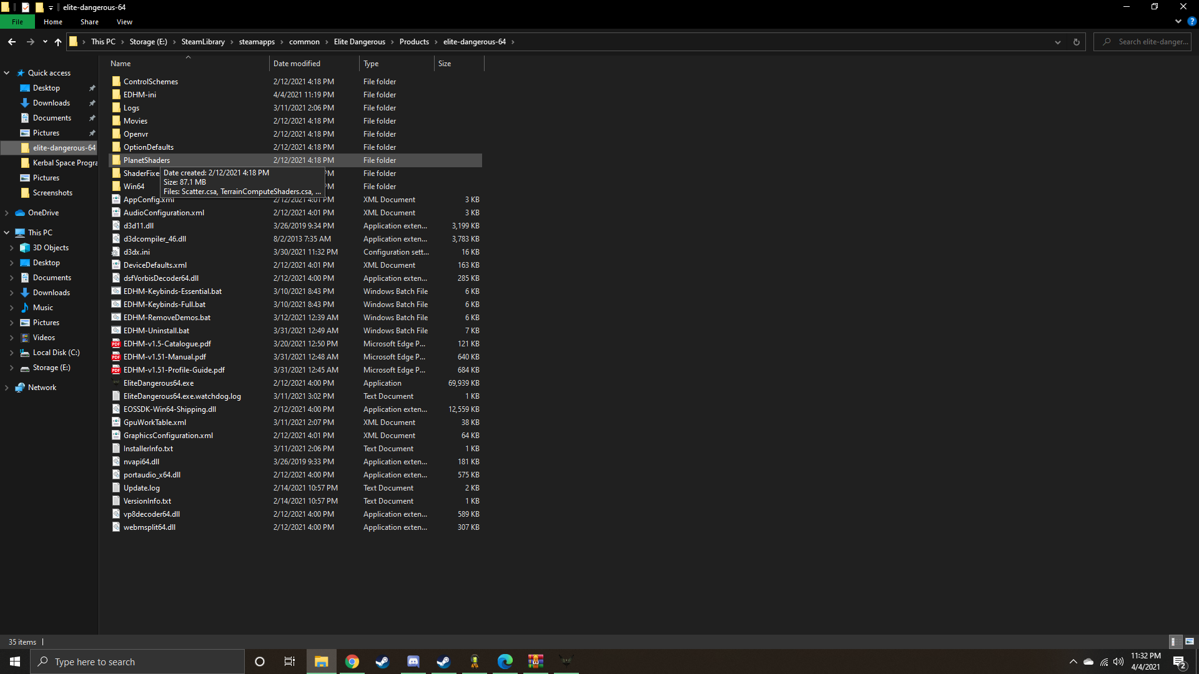Select the EDHM-v1.5-Catalogue.pdf icon
The width and height of the screenshot is (1199, 674).
click(116, 344)
